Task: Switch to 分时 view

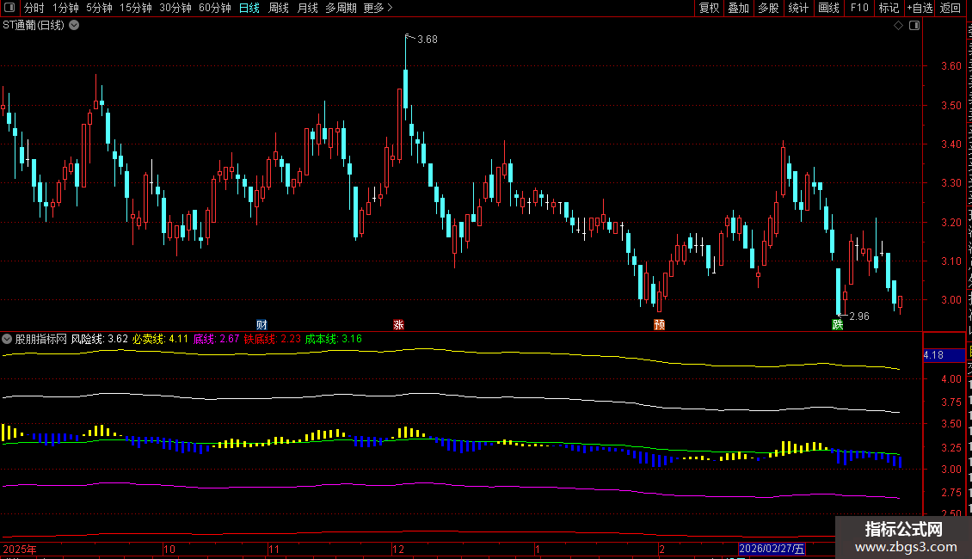Action: 34,8
